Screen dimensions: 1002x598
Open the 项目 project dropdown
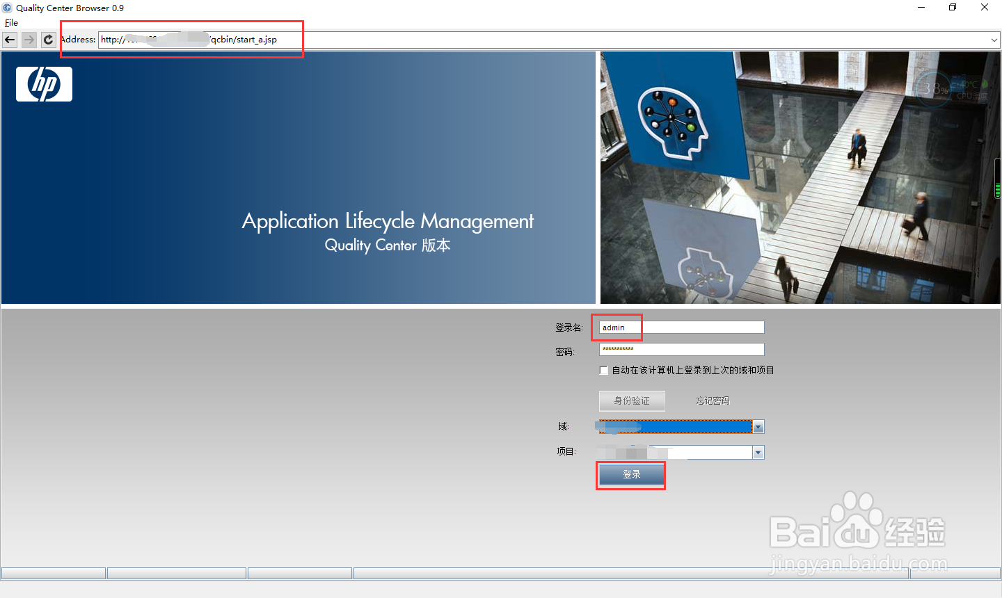[x=758, y=453]
